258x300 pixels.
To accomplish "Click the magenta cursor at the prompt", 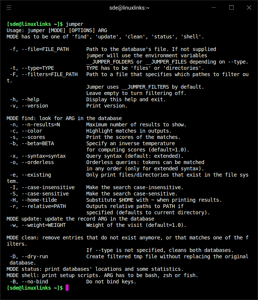I will pyautogui.click(x=67, y=287).
